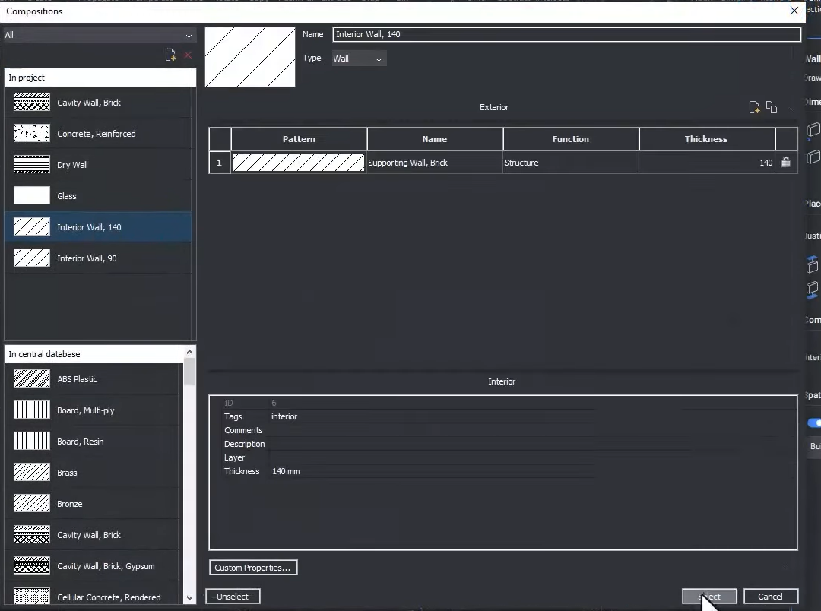Click the Name input field
The height and width of the screenshot is (611, 821).
click(x=566, y=34)
